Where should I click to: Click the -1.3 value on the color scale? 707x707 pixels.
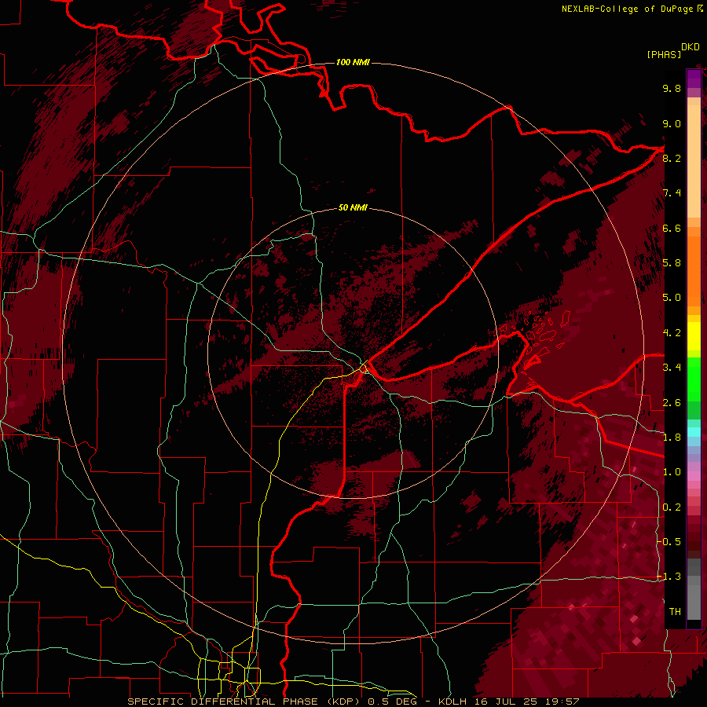[x=669, y=577]
